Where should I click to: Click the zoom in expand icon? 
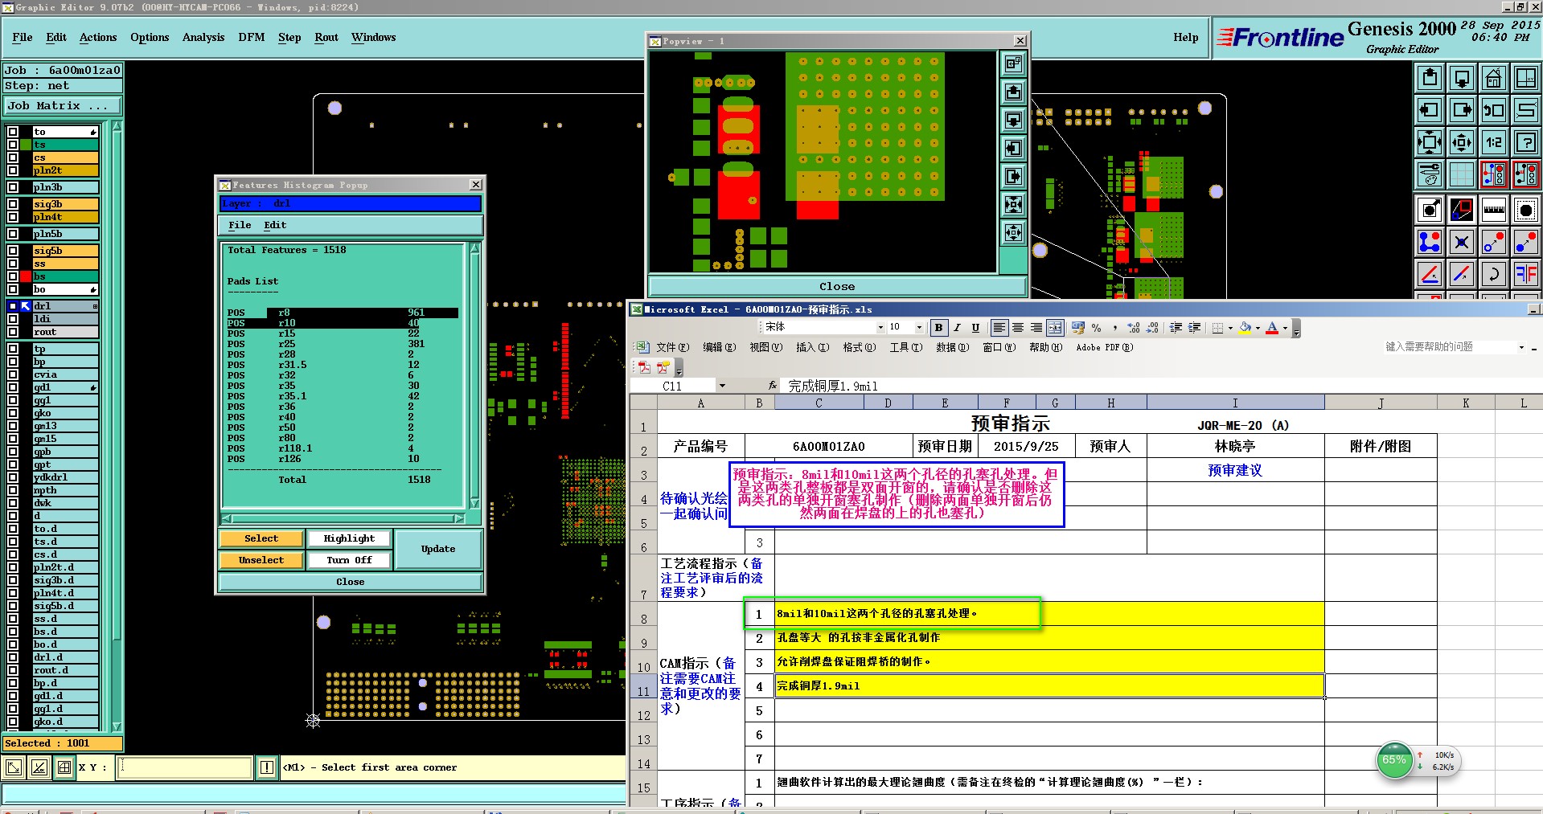(x=1430, y=142)
